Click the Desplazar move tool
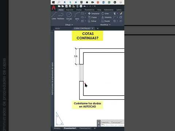Screen dimensions: 175x131 (x=94, y=13)
